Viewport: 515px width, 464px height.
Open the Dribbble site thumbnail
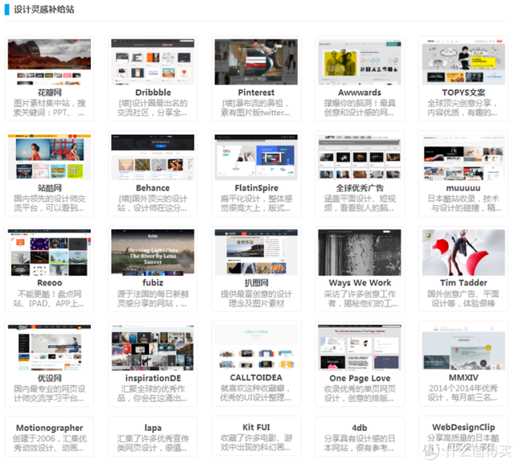153,62
